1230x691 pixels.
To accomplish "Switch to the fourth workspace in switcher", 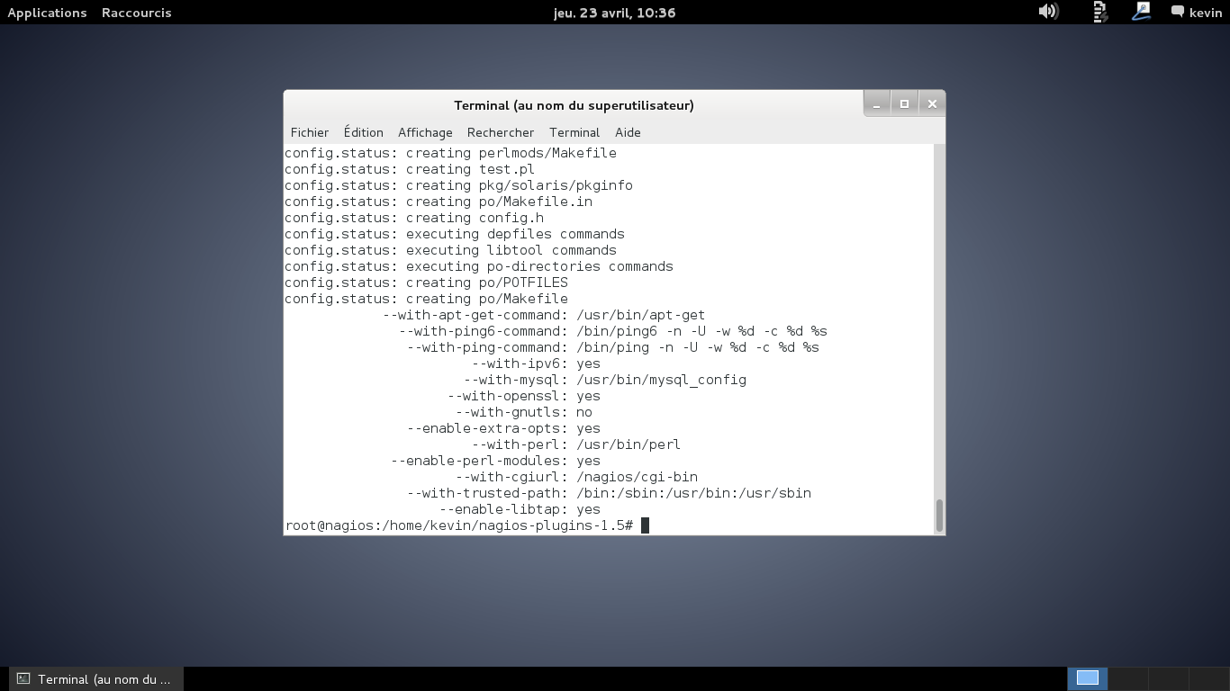I will [x=1208, y=678].
